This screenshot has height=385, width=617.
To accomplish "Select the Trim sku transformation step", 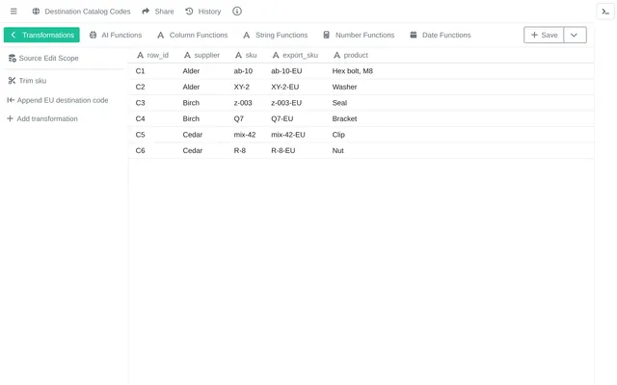I will (x=27, y=81).
